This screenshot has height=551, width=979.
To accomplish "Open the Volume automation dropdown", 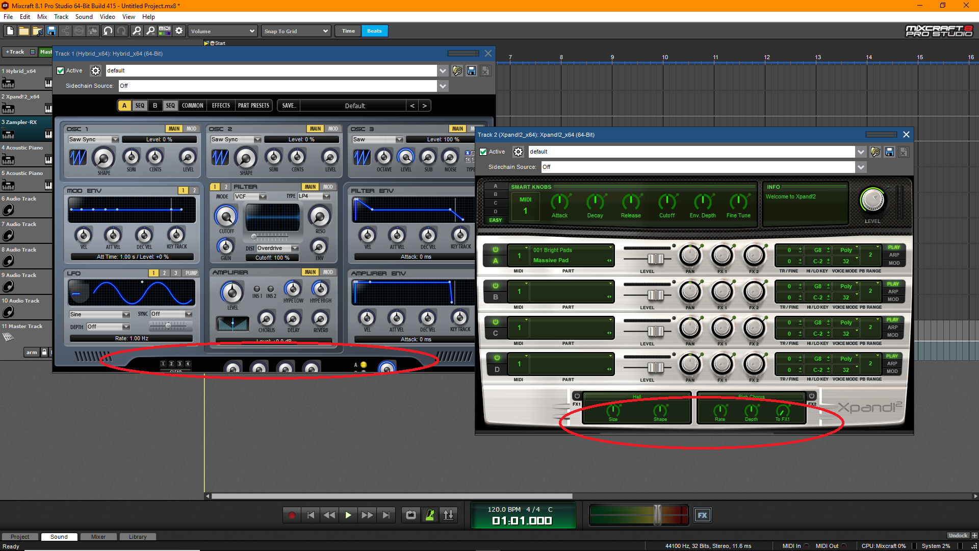I will [223, 31].
